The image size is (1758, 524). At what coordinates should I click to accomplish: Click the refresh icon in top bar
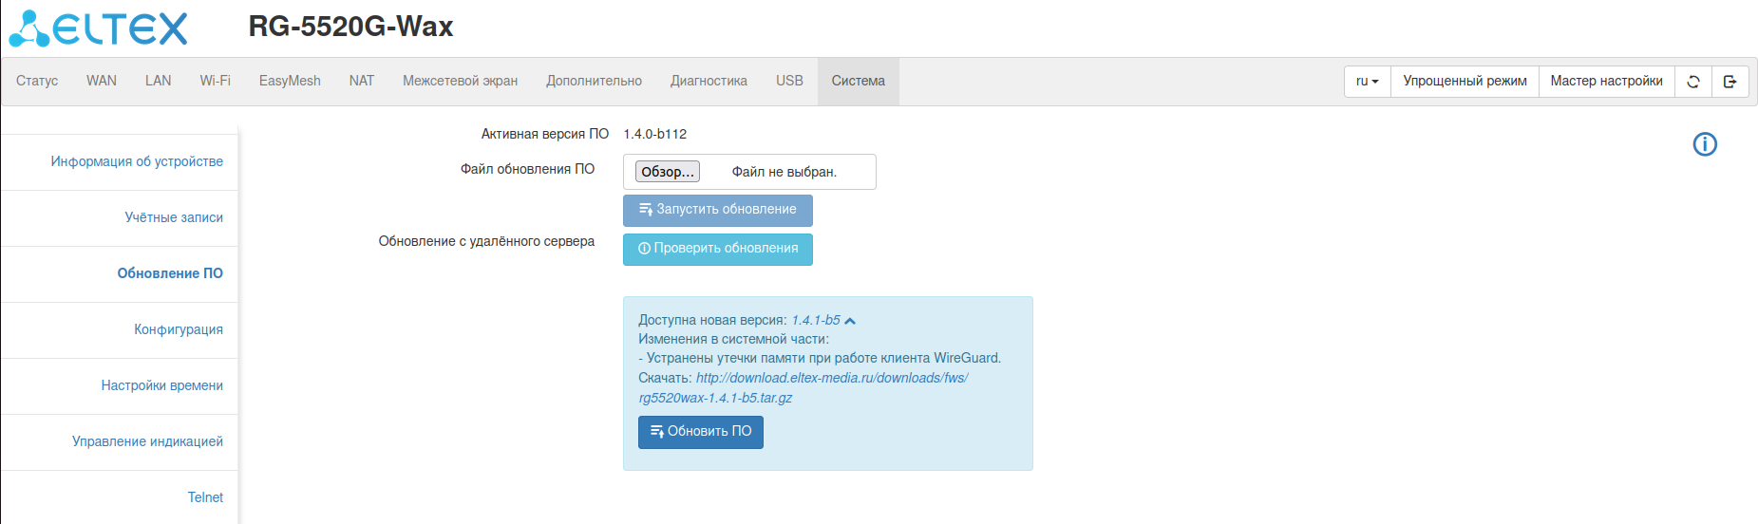tap(1692, 82)
